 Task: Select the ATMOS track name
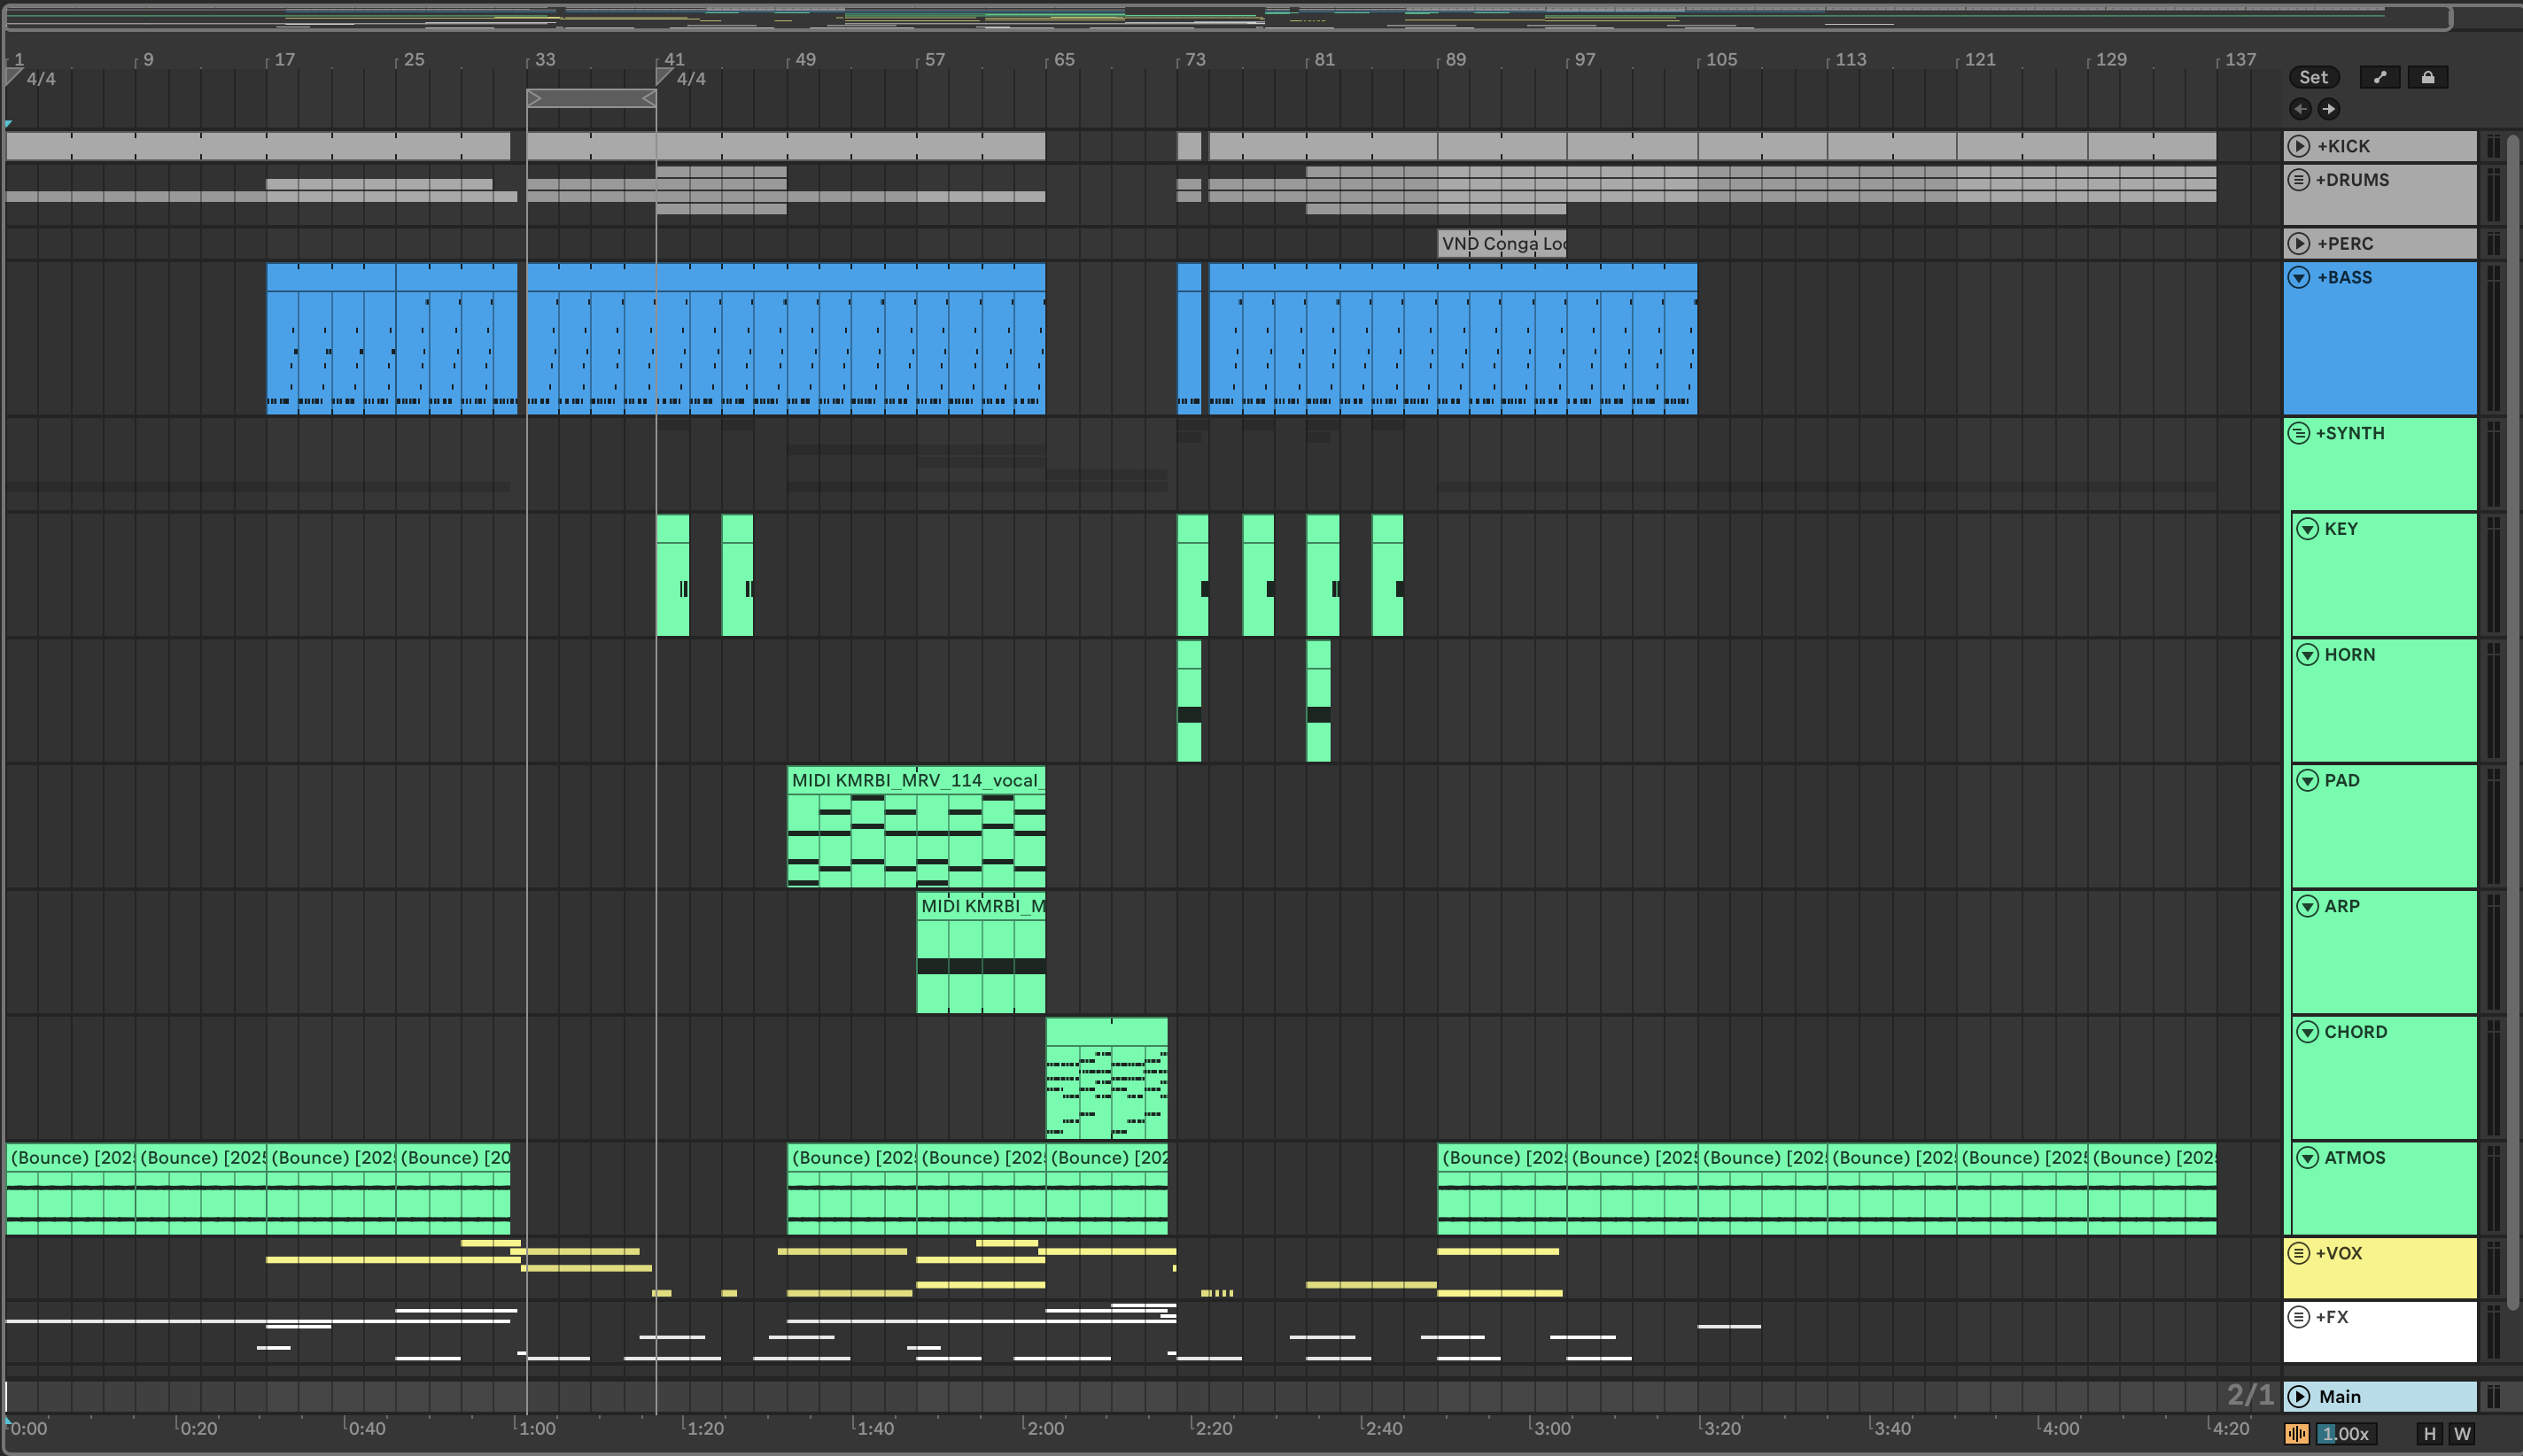[x=2355, y=1158]
